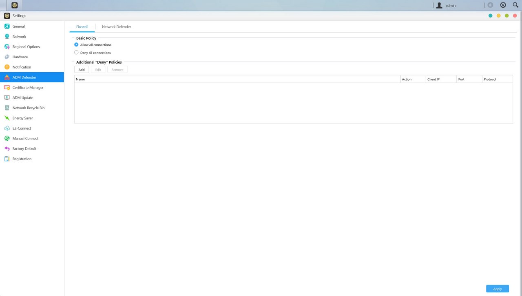
Task: Click the globe clock icon in the top bar
Action: point(503,5)
